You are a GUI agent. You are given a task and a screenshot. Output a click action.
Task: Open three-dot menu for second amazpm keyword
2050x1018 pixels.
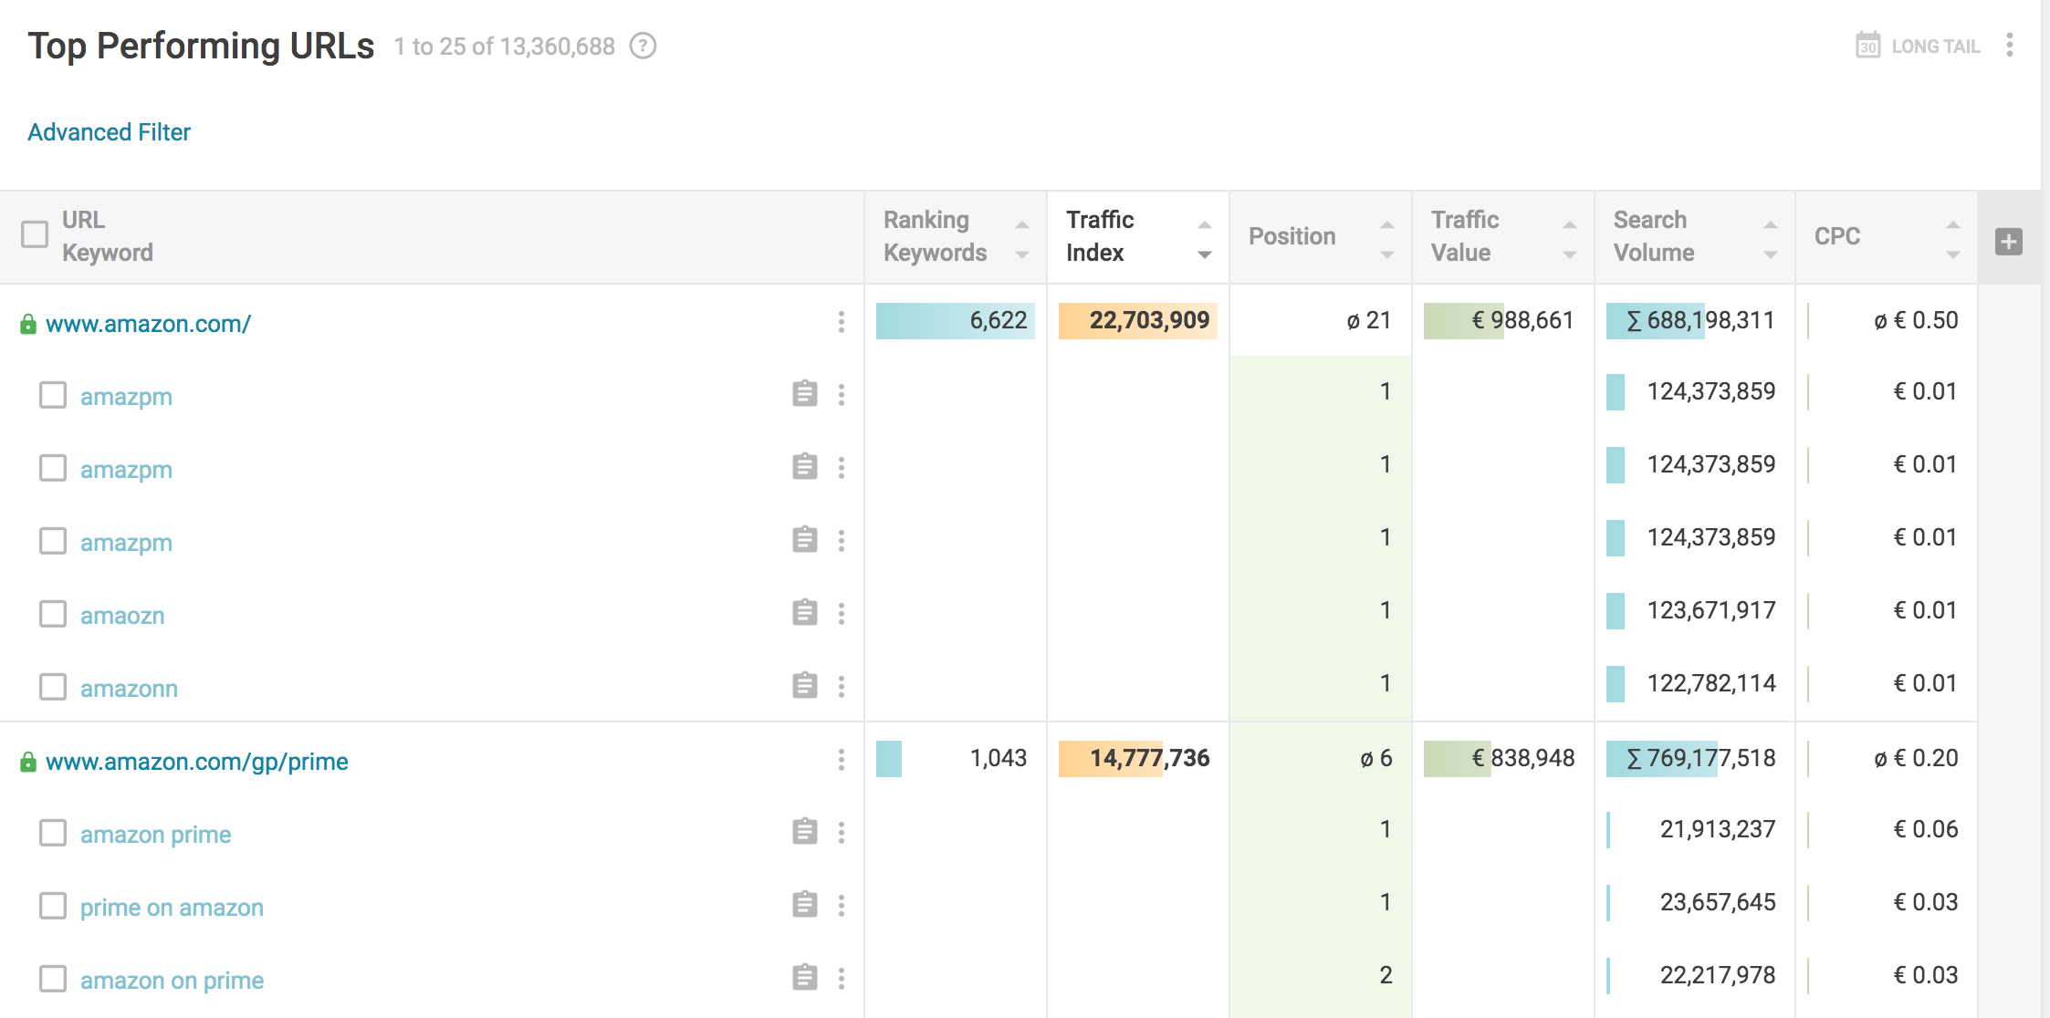(841, 467)
